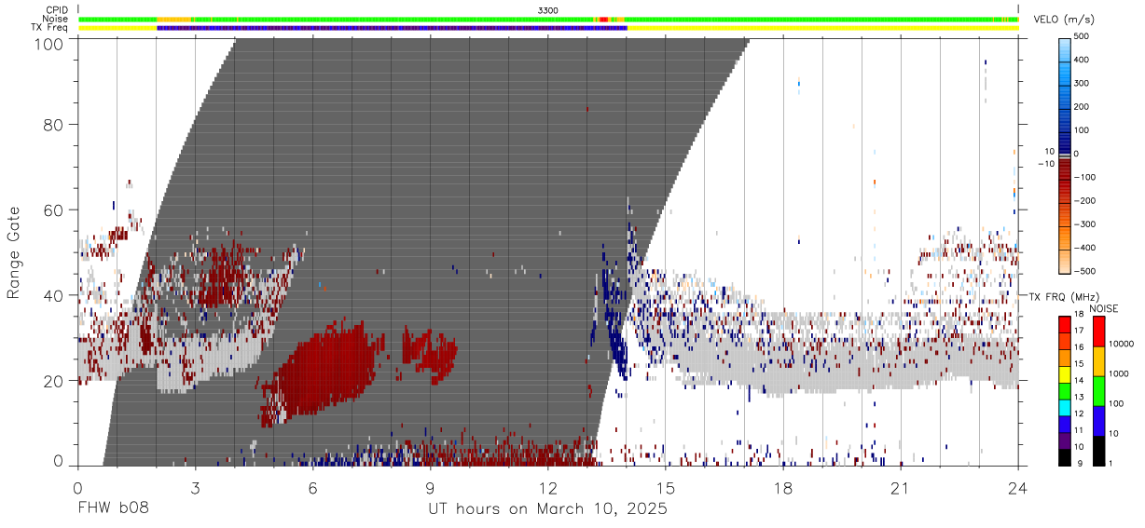Screen dimensions: 1145x528
Task: Click the 20 tick label on Range Gate axis
Action: point(55,382)
